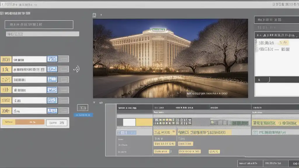Open the outlined dropdown box at top-left panel
This screenshot has height=168, width=299.
pyautogui.click(x=39, y=24)
